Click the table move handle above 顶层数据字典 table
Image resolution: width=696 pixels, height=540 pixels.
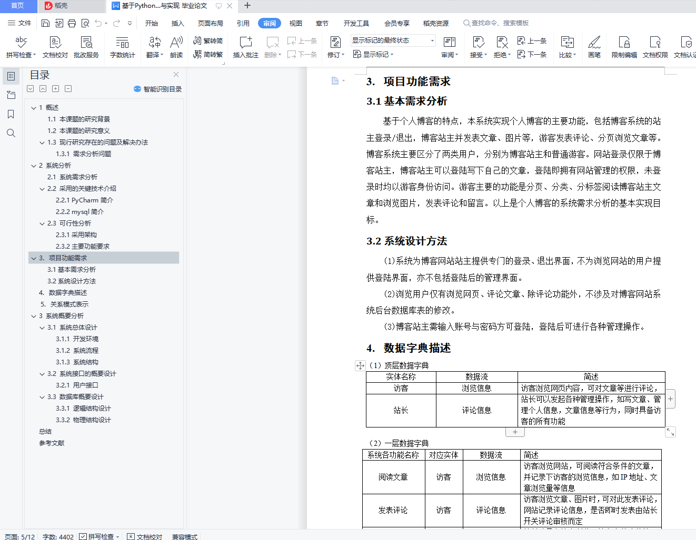tap(360, 365)
